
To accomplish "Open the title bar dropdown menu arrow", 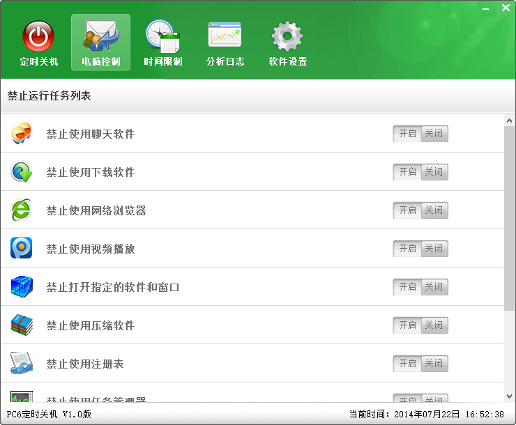I will [x=487, y=8].
